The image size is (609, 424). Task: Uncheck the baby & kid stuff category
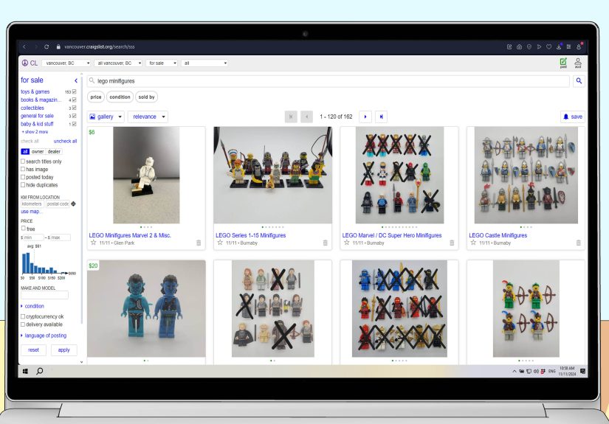74,124
